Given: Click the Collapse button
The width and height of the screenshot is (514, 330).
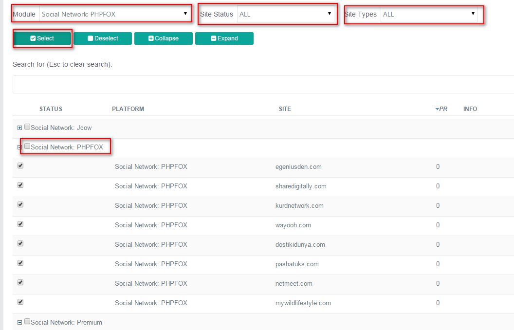Looking at the screenshot, I should (x=163, y=38).
